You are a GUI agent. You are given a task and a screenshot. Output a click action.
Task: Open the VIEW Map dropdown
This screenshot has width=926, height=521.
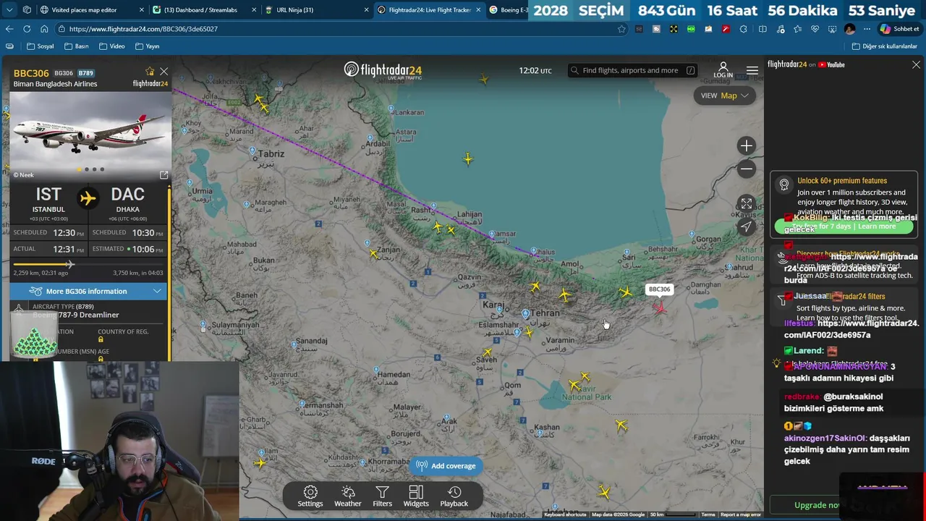coord(724,96)
